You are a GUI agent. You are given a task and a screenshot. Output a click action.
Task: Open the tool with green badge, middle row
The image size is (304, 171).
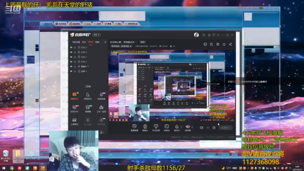point(87,109)
